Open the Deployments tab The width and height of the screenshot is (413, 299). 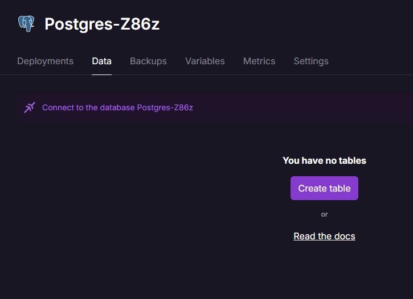[45, 61]
